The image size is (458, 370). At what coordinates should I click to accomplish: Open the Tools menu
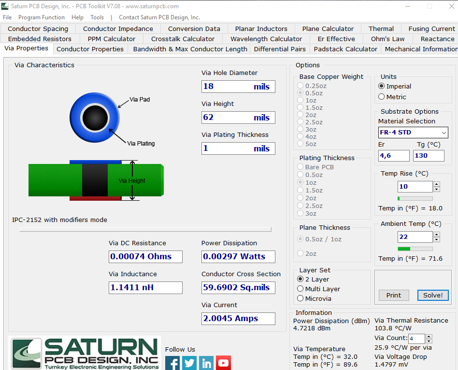[97, 17]
